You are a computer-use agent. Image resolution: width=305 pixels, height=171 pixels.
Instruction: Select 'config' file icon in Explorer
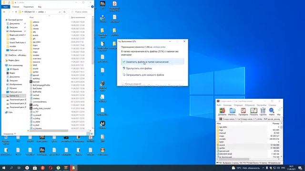(x=31, y=105)
